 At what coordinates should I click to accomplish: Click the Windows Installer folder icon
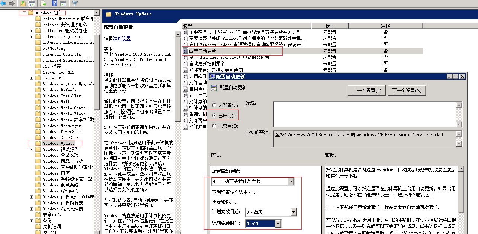(x=38, y=96)
